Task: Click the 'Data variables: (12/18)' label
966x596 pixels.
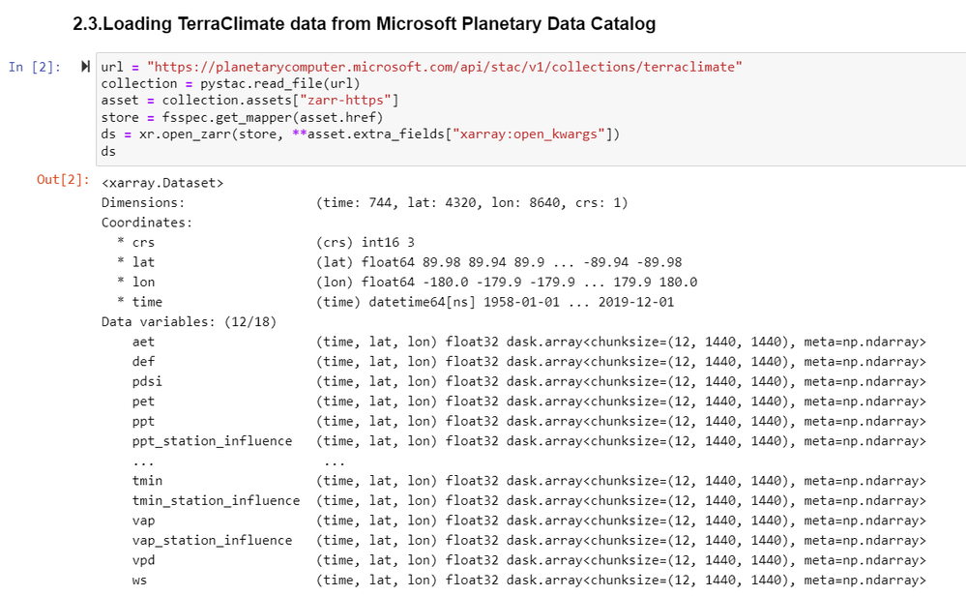Action: 189,321
